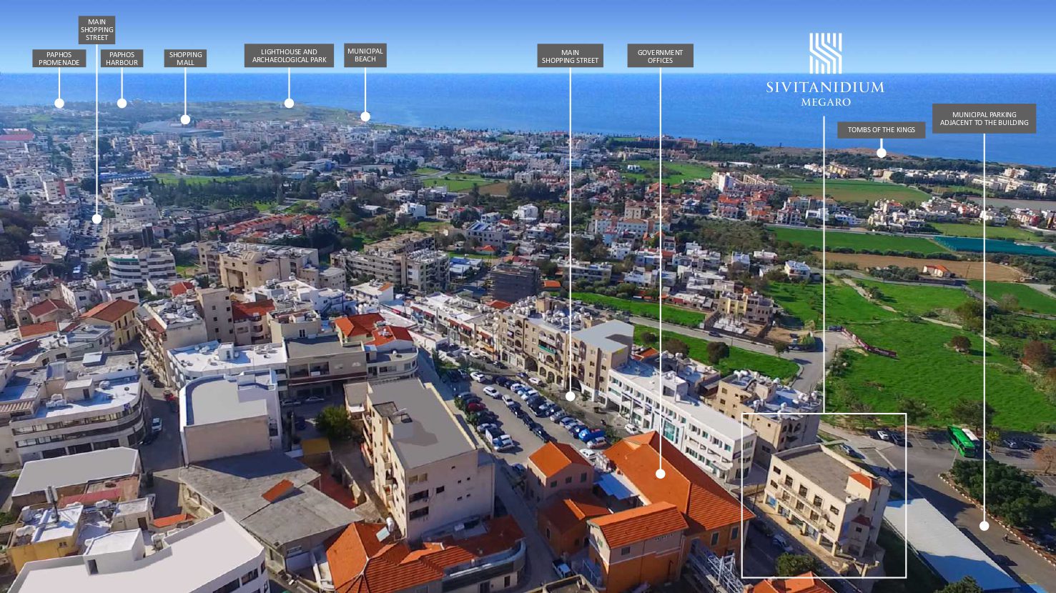Click the Lighthouse and Archaeological Park marker

click(x=290, y=103)
